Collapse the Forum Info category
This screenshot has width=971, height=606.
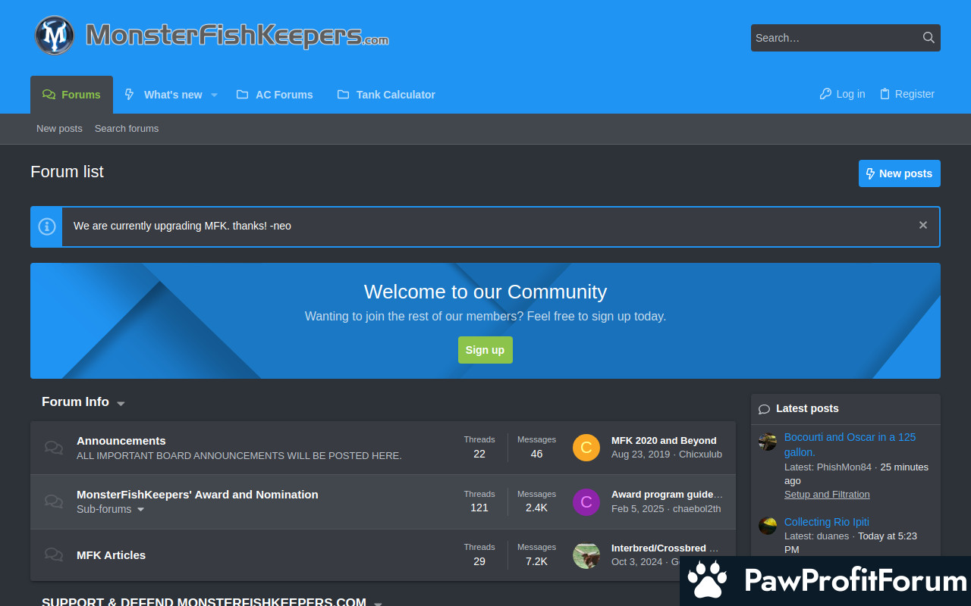(121, 403)
